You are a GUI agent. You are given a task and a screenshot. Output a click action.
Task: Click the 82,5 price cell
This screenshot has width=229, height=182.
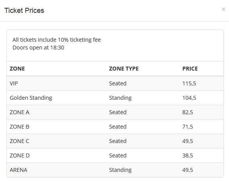pos(188,112)
